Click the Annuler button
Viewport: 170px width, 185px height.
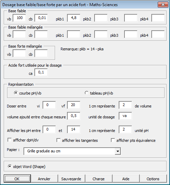pyautogui.click(x=44, y=179)
